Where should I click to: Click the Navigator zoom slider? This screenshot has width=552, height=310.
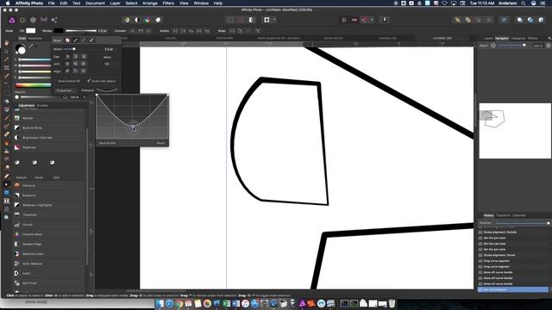click(x=511, y=46)
